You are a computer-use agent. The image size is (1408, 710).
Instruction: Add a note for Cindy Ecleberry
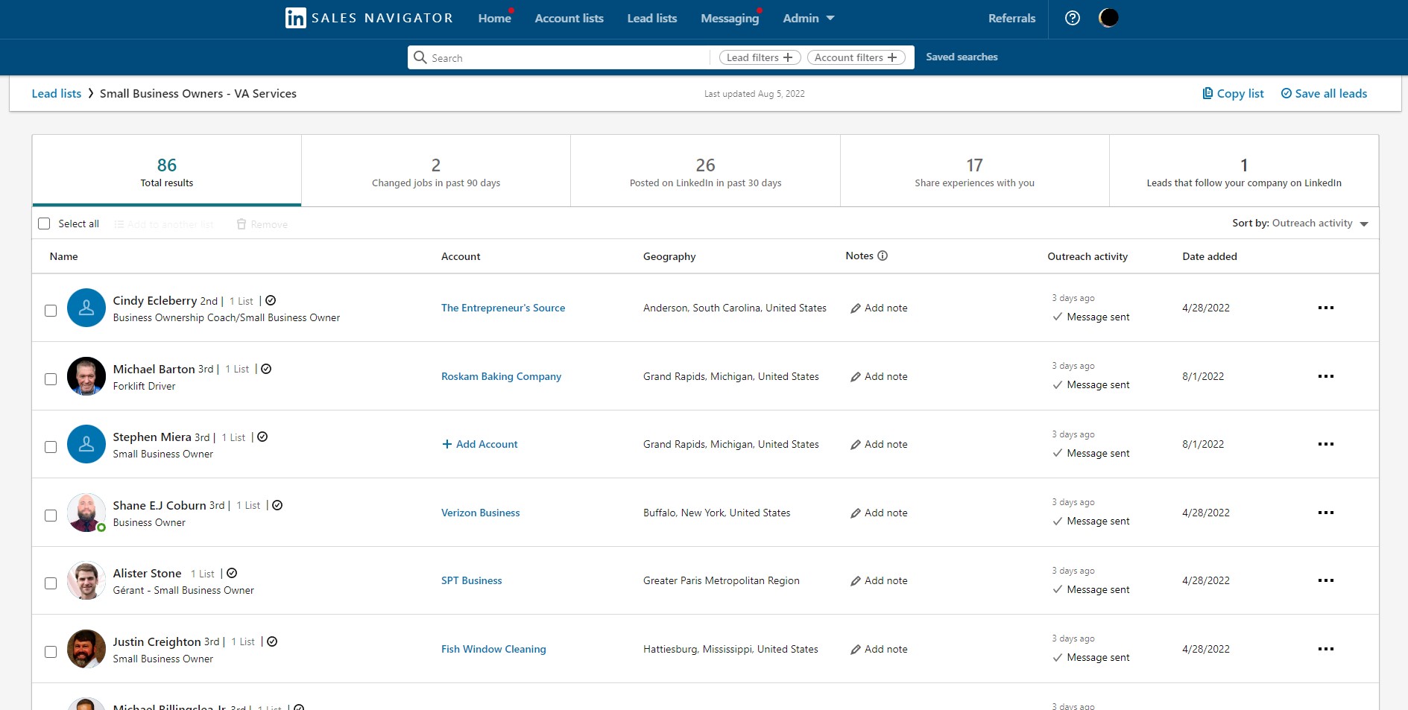pyautogui.click(x=879, y=308)
